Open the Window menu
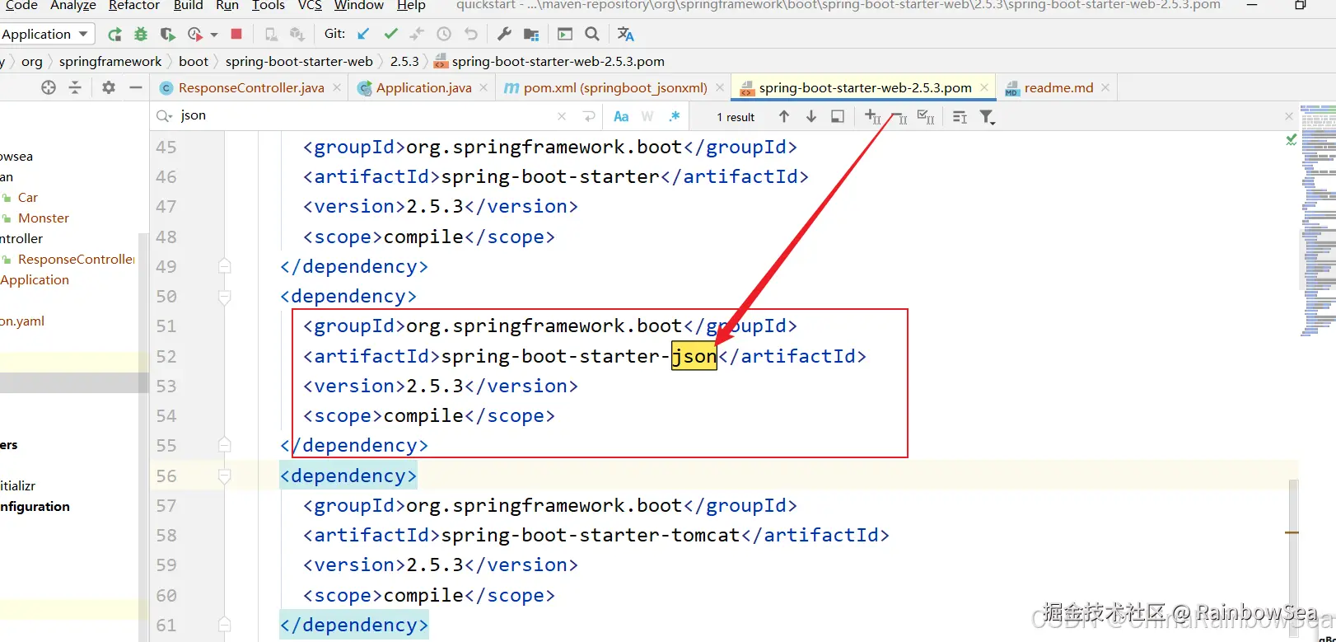Image resolution: width=1336 pixels, height=642 pixels. 358,6
